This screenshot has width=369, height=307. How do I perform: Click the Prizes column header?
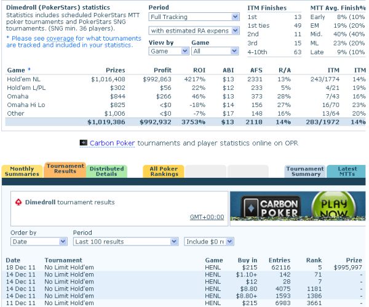[116, 70]
